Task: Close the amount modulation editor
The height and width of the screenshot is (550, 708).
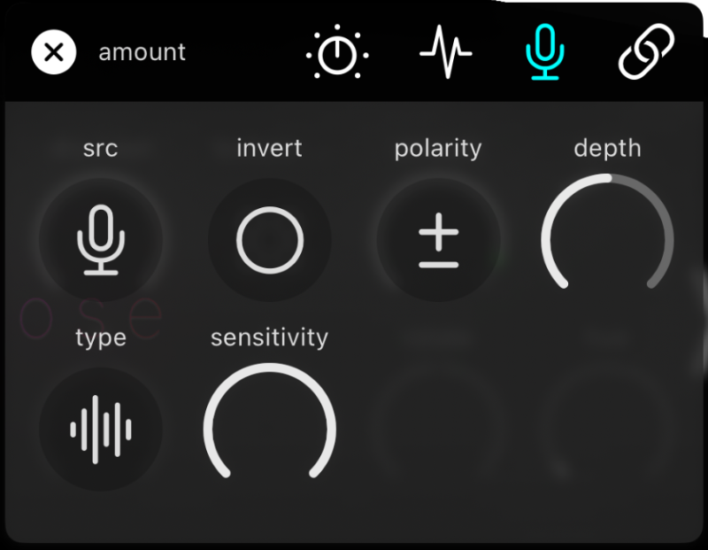Action: click(52, 51)
